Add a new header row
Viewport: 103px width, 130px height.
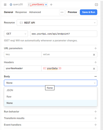coord(95,62)
